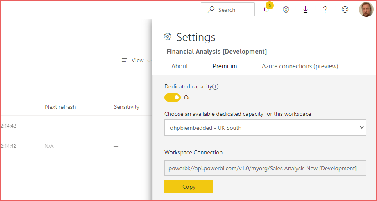Click the magnifier icon in the search box
This screenshot has width=377, height=201.
pos(211,9)
